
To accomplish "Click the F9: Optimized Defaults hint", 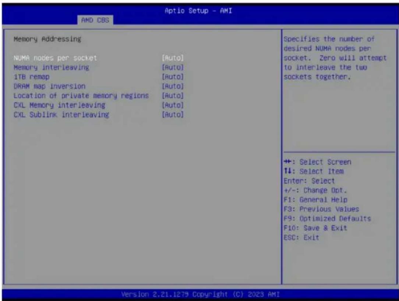I will (x=327, y=219).
